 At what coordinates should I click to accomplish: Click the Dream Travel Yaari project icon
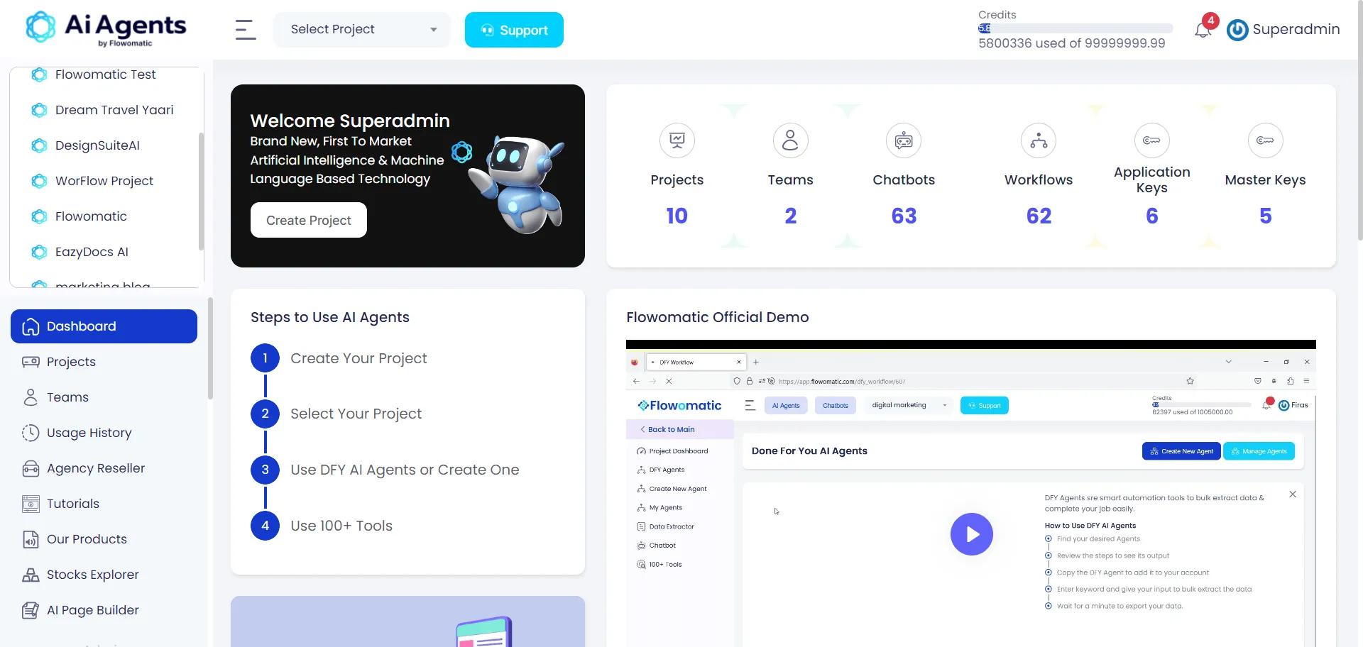40,110
